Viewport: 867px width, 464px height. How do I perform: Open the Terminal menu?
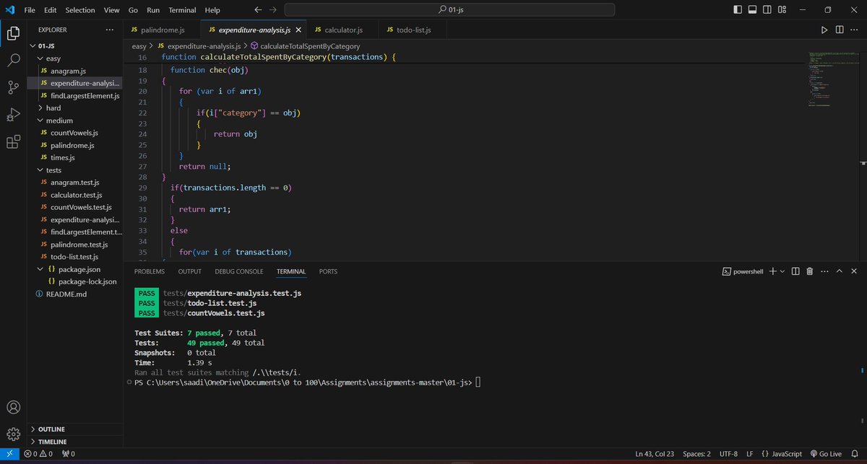182,10
